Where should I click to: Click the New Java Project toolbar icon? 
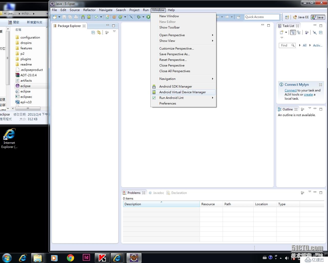(x=107, y=17)
